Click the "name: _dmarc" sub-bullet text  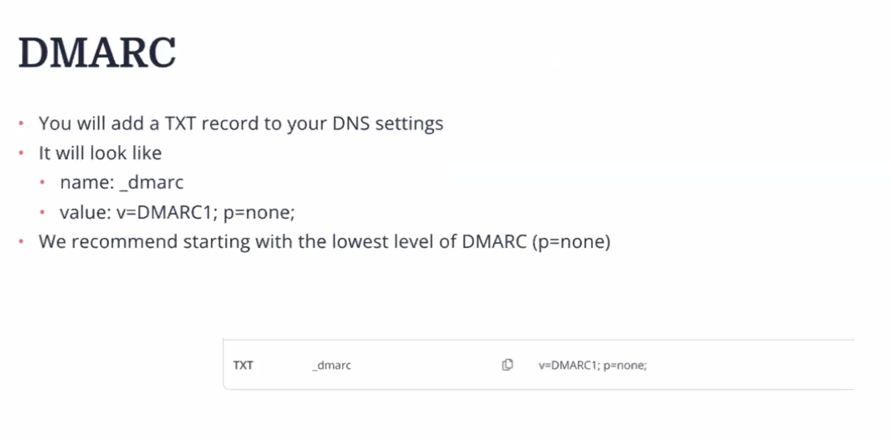point(121,182)
